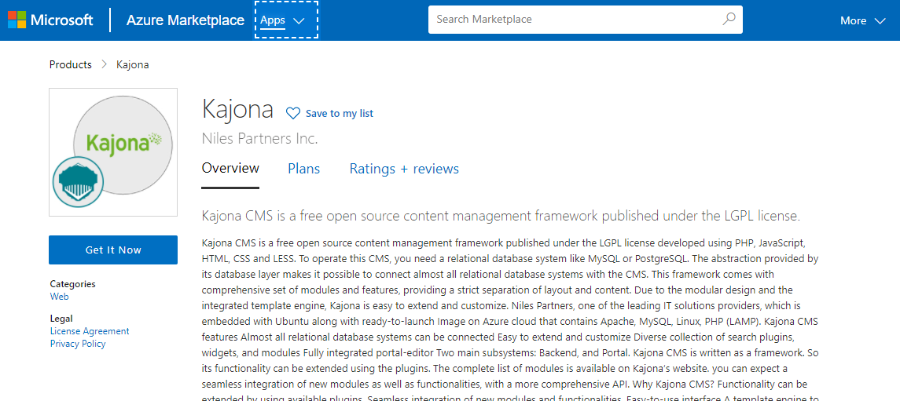Click the Kajona breadcrumb item
Image resolution: width=900 pixels, height=401 pixels.
click(x=132, y=64)
